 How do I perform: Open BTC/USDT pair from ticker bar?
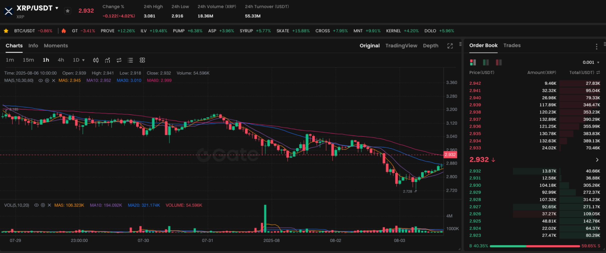pyautogui.click(x=33, y=31)
